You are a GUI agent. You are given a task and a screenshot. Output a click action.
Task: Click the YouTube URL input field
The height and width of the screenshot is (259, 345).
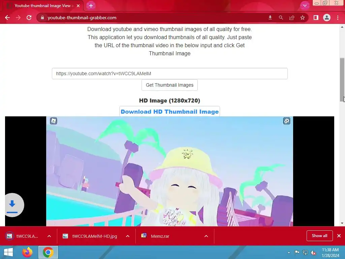170,74
